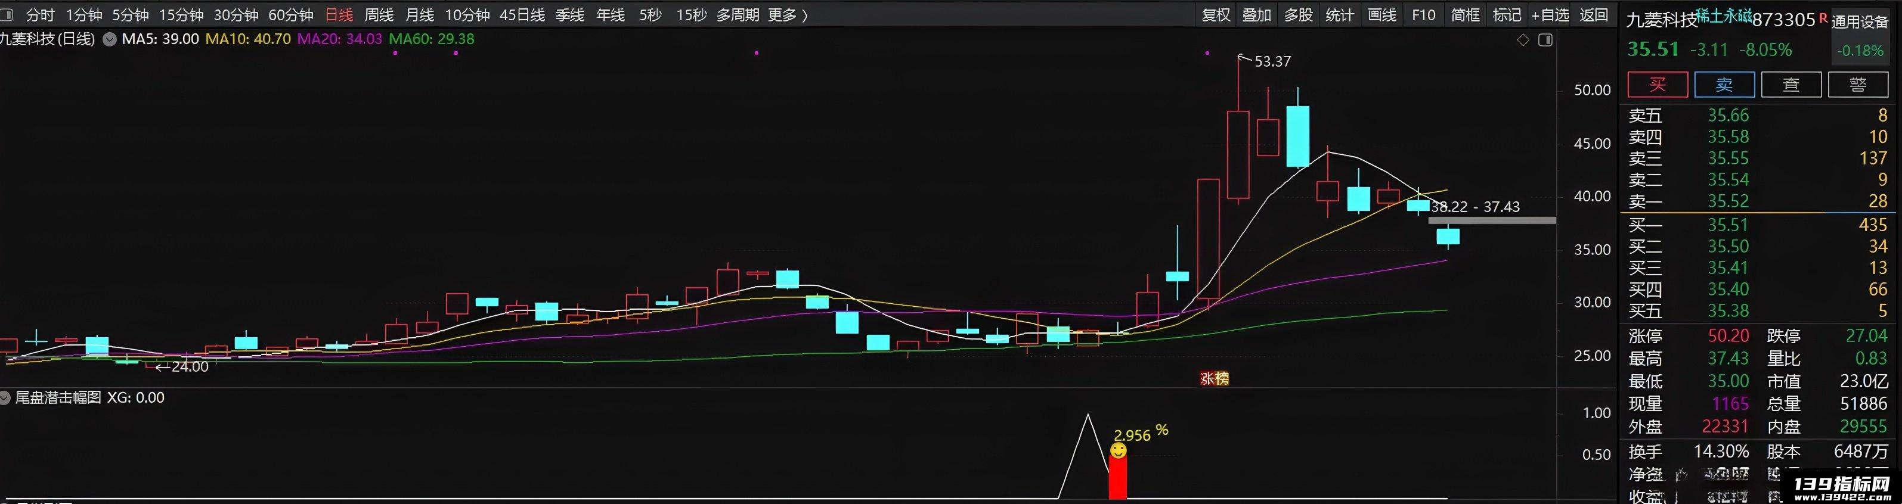Viewport: 1902px width, 504px height.
Task: Toggle the 简框 compact frame view
Action: click(1465, 15)
